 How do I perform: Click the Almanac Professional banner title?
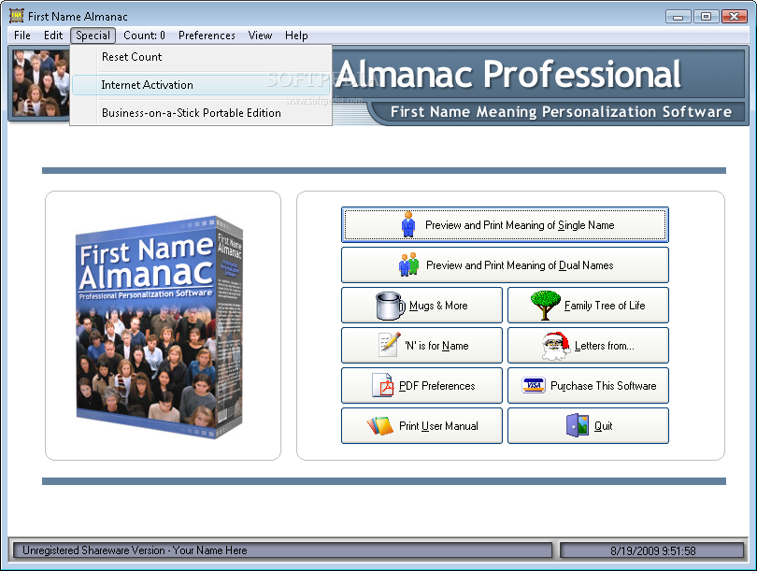pos(507,74)
